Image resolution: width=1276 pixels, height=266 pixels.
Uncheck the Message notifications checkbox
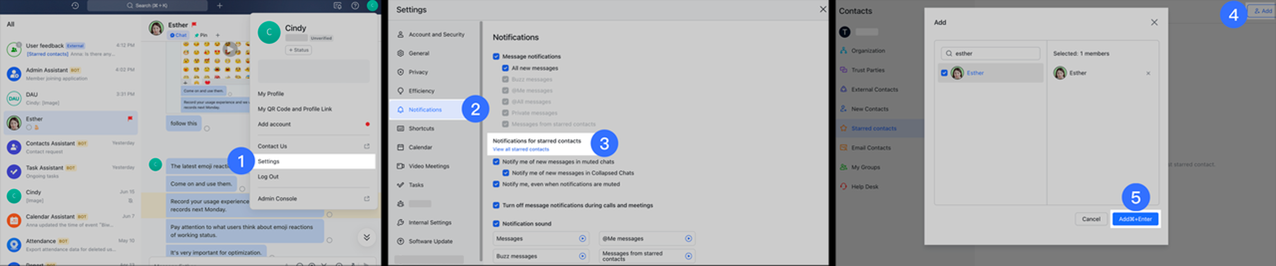[x=496, y=56]
